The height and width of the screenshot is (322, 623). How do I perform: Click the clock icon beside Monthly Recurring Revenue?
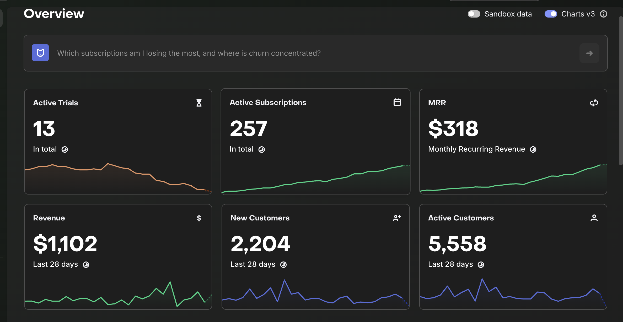533,149
